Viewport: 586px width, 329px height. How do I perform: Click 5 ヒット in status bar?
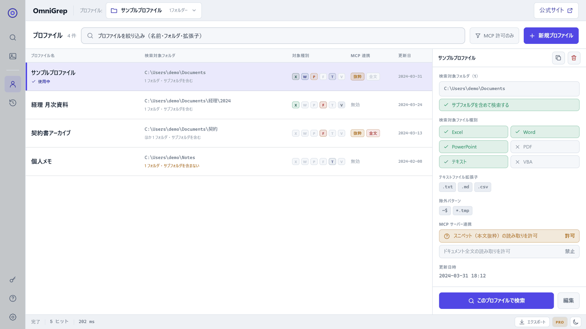point(59,322)
